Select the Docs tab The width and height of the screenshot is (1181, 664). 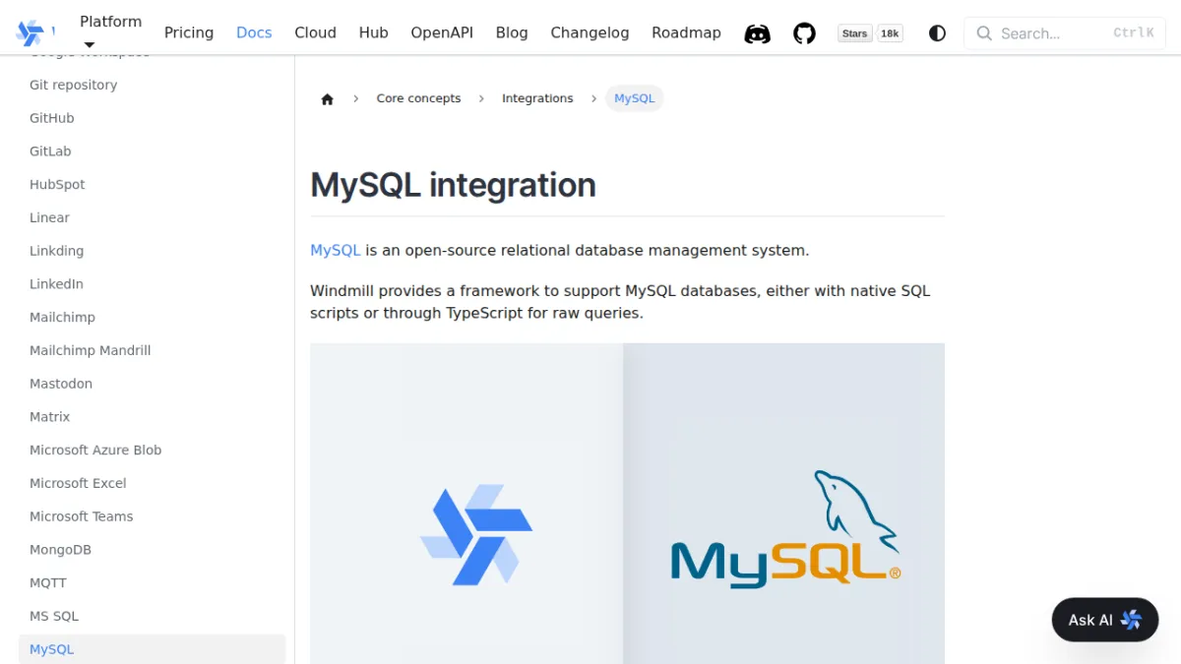[x=254, y=32]
